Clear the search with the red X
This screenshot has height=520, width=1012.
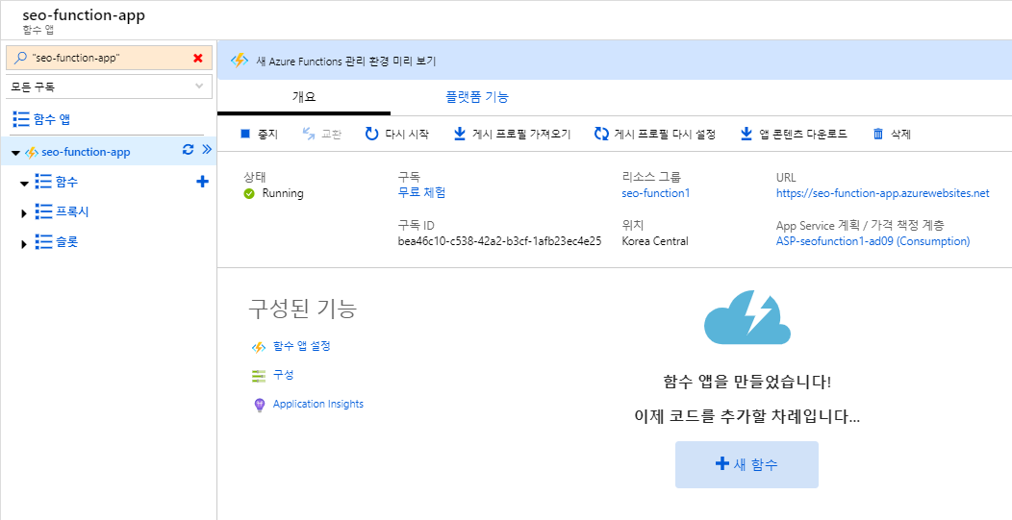point(198,58)
